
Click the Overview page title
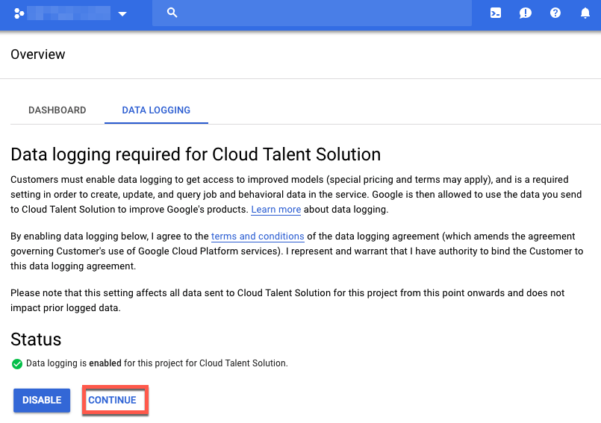(x=38, y=54)
